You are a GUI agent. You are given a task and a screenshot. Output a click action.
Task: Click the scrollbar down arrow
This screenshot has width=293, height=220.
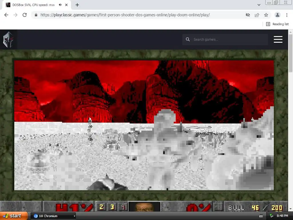point(291,209)
